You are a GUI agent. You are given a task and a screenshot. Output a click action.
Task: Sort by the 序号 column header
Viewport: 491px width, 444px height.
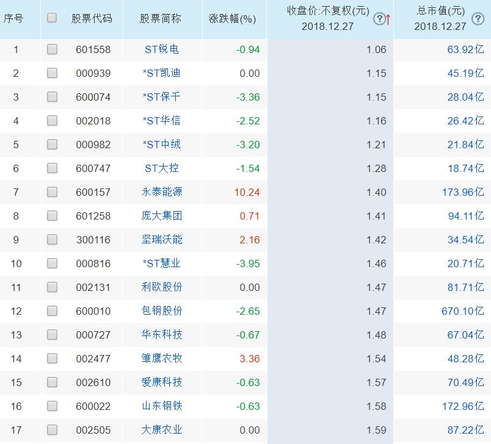coord(13,19)
